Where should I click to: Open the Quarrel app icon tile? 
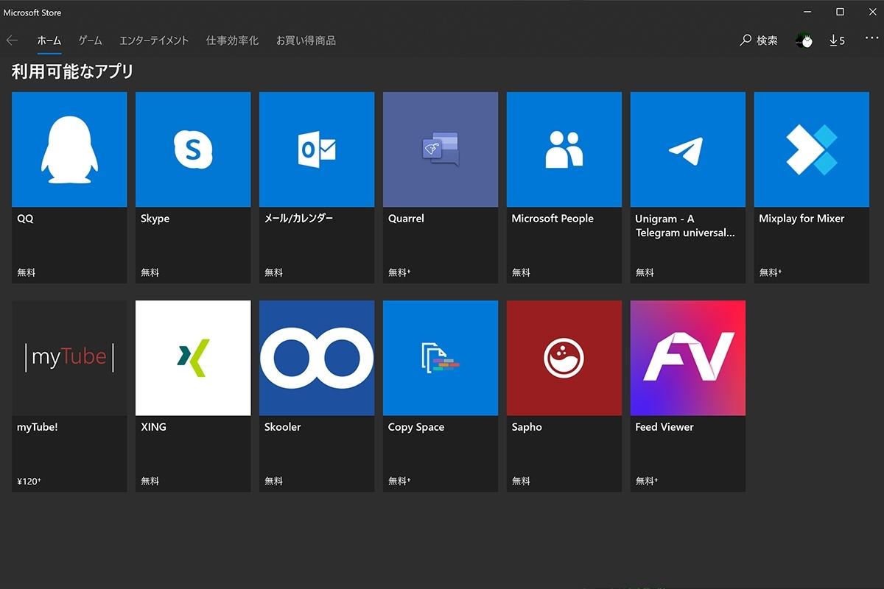(x=441, y=149)
